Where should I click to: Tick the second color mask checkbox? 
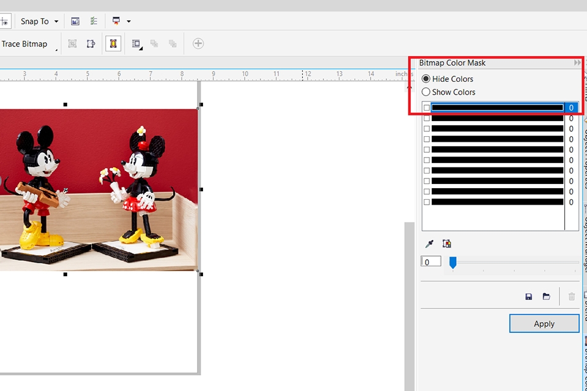pyautogui.click(x=427, y=119)
